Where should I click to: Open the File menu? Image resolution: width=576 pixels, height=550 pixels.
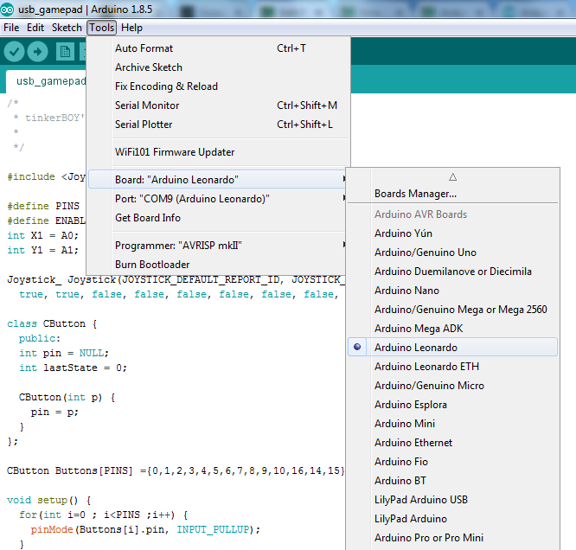(x=11, y=28)
